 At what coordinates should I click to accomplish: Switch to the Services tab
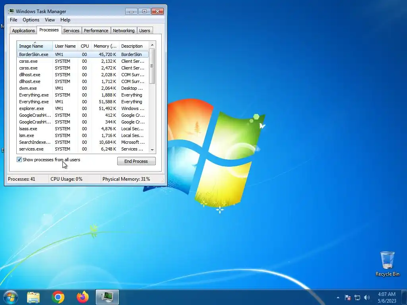tap(71, 31)
